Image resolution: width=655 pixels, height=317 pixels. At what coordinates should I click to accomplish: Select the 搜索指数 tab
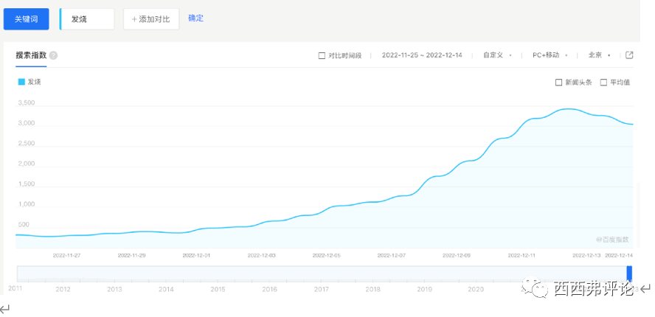(x=31, y=55)
